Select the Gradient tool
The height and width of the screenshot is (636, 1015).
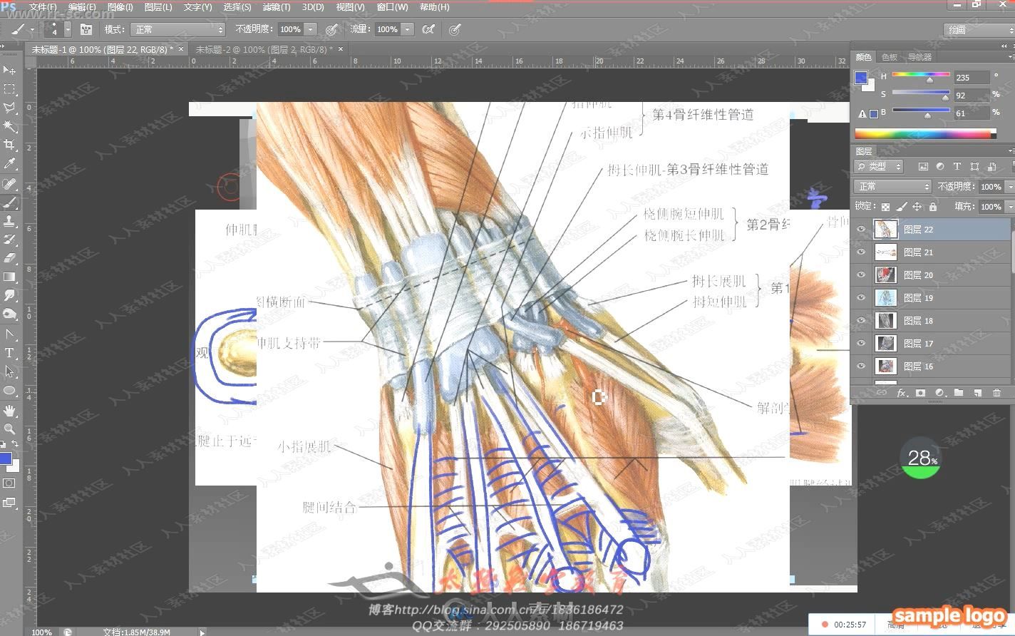tap(9, 277)
